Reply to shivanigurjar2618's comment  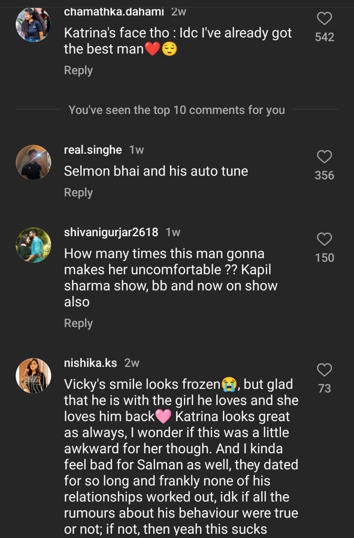coord(78,323)
